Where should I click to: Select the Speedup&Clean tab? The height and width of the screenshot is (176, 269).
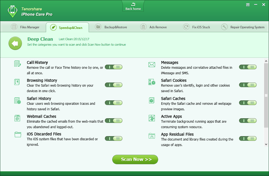coord(68,28)
